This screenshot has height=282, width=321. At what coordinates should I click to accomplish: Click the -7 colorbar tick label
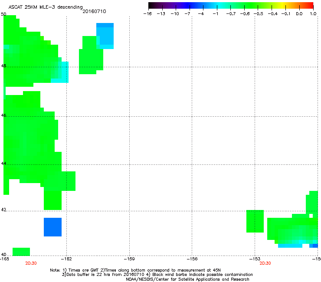[187, 14]
